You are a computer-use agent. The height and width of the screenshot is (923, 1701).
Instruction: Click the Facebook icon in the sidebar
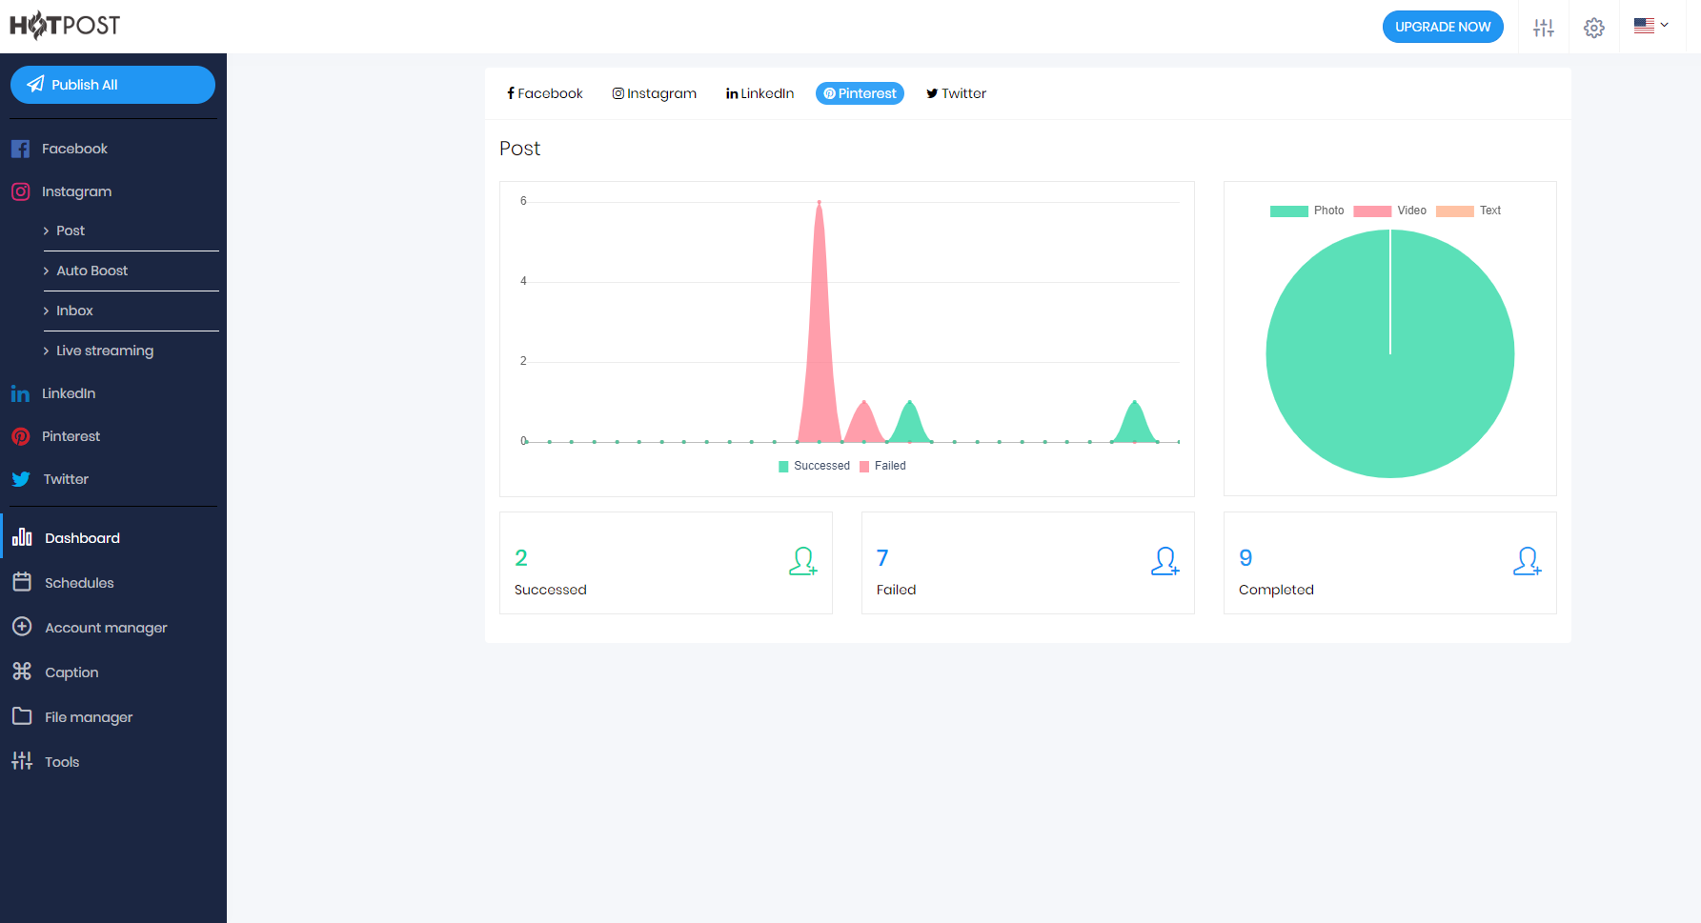(x=20, y=149)
